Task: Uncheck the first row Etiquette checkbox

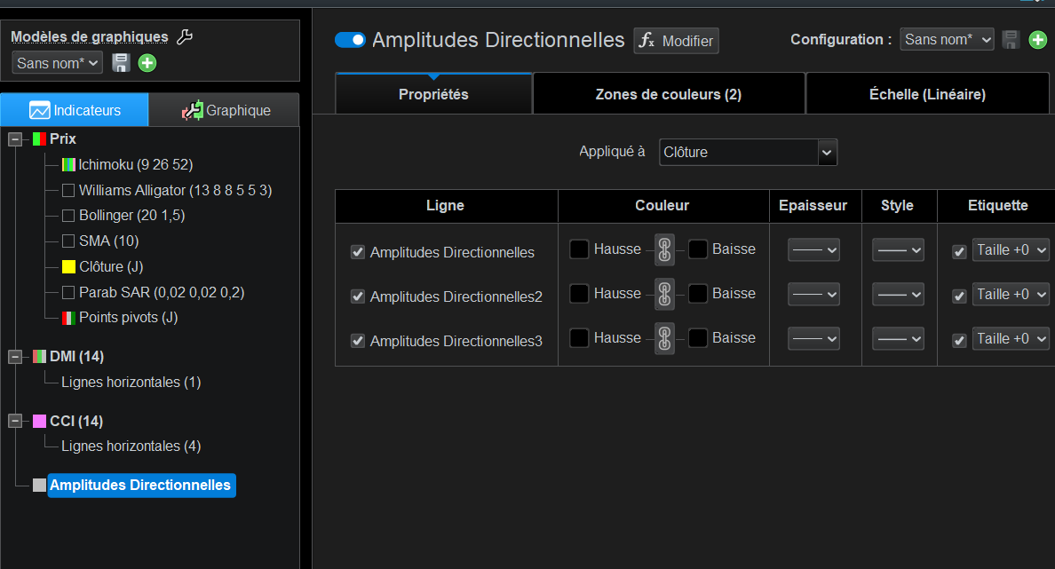Action: 959,251
